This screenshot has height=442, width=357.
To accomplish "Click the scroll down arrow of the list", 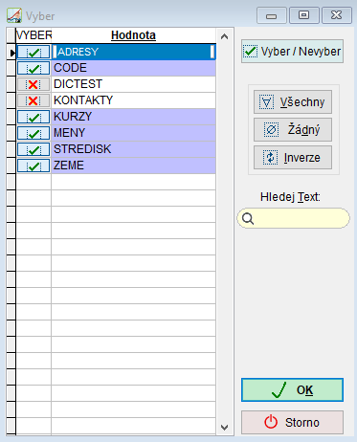I will (225, 428).
